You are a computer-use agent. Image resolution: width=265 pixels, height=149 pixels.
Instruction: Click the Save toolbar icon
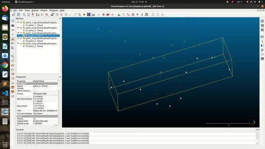tap(18, 15)
